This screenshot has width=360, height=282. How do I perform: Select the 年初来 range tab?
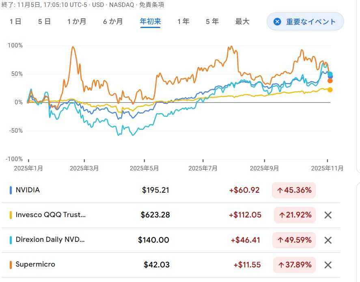(x=150, y=22)
